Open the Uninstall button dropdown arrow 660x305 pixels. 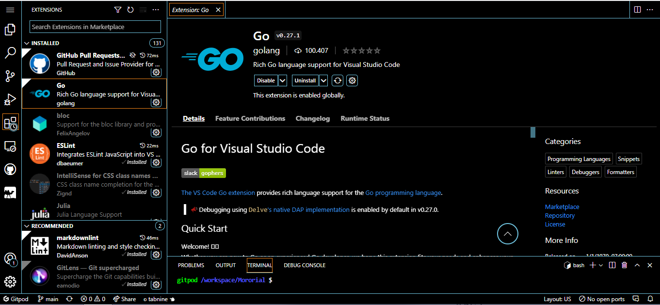[323, 80]
